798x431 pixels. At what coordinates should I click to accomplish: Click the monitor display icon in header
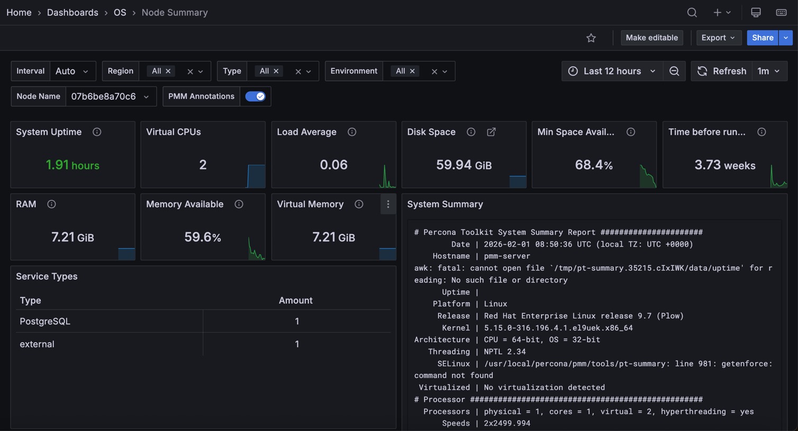(x=756, y=12)
